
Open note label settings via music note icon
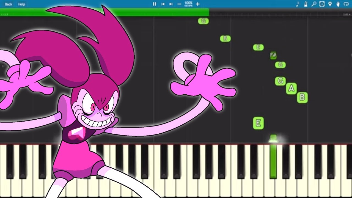(298, 4)
